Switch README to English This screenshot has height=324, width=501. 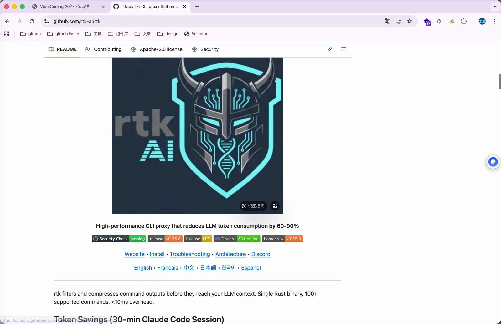[143, 268]
